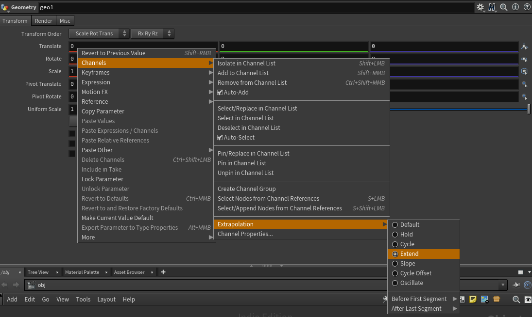
Task: Expand the Before First Segment submenu
Action: (x=424, y=299)
